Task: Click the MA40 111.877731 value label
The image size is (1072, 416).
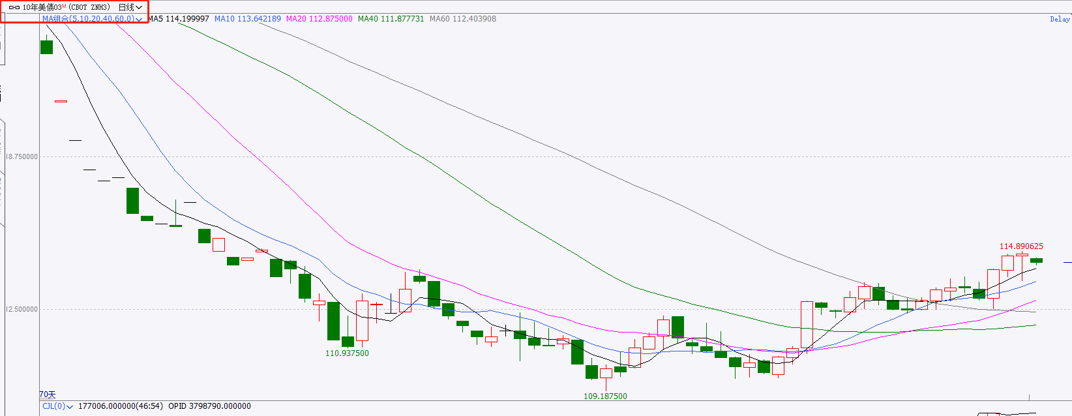Action: coord(391,19)
